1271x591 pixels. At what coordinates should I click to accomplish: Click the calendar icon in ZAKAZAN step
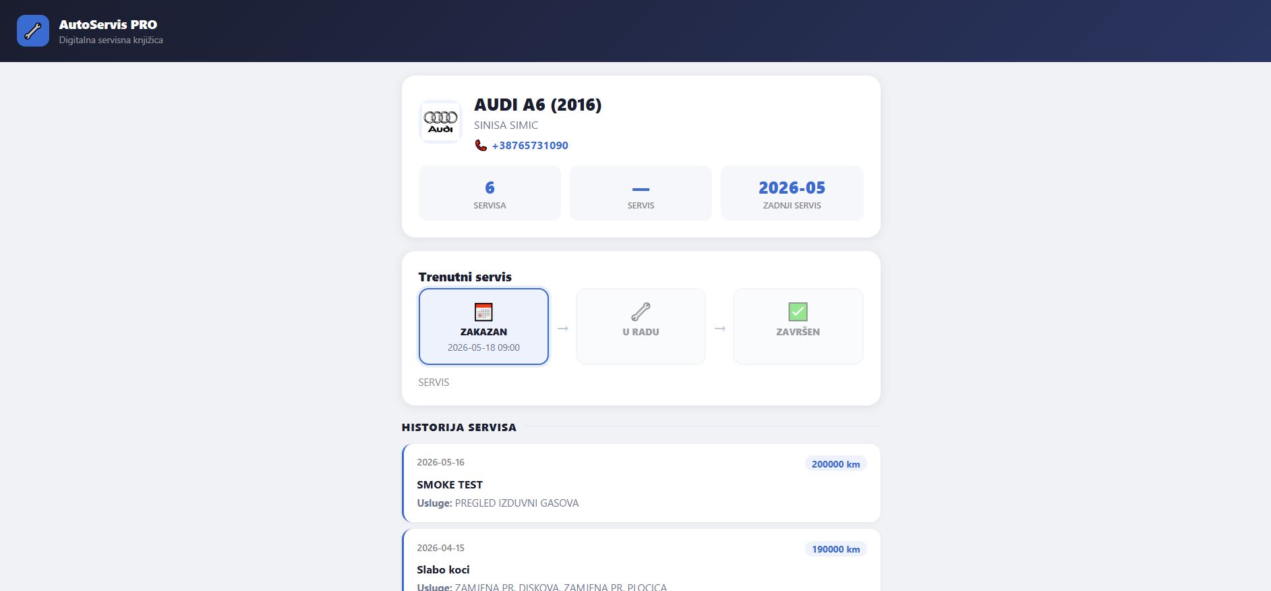483,312
